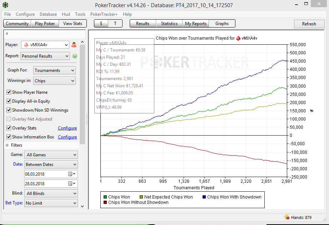
Task: Disable Show Information Box checkbox
Action: pyautogui.click(x=9, y=137)
